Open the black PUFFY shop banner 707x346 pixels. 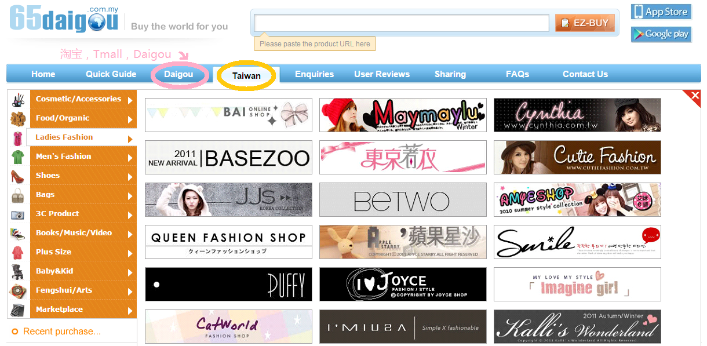click(228, 284)
